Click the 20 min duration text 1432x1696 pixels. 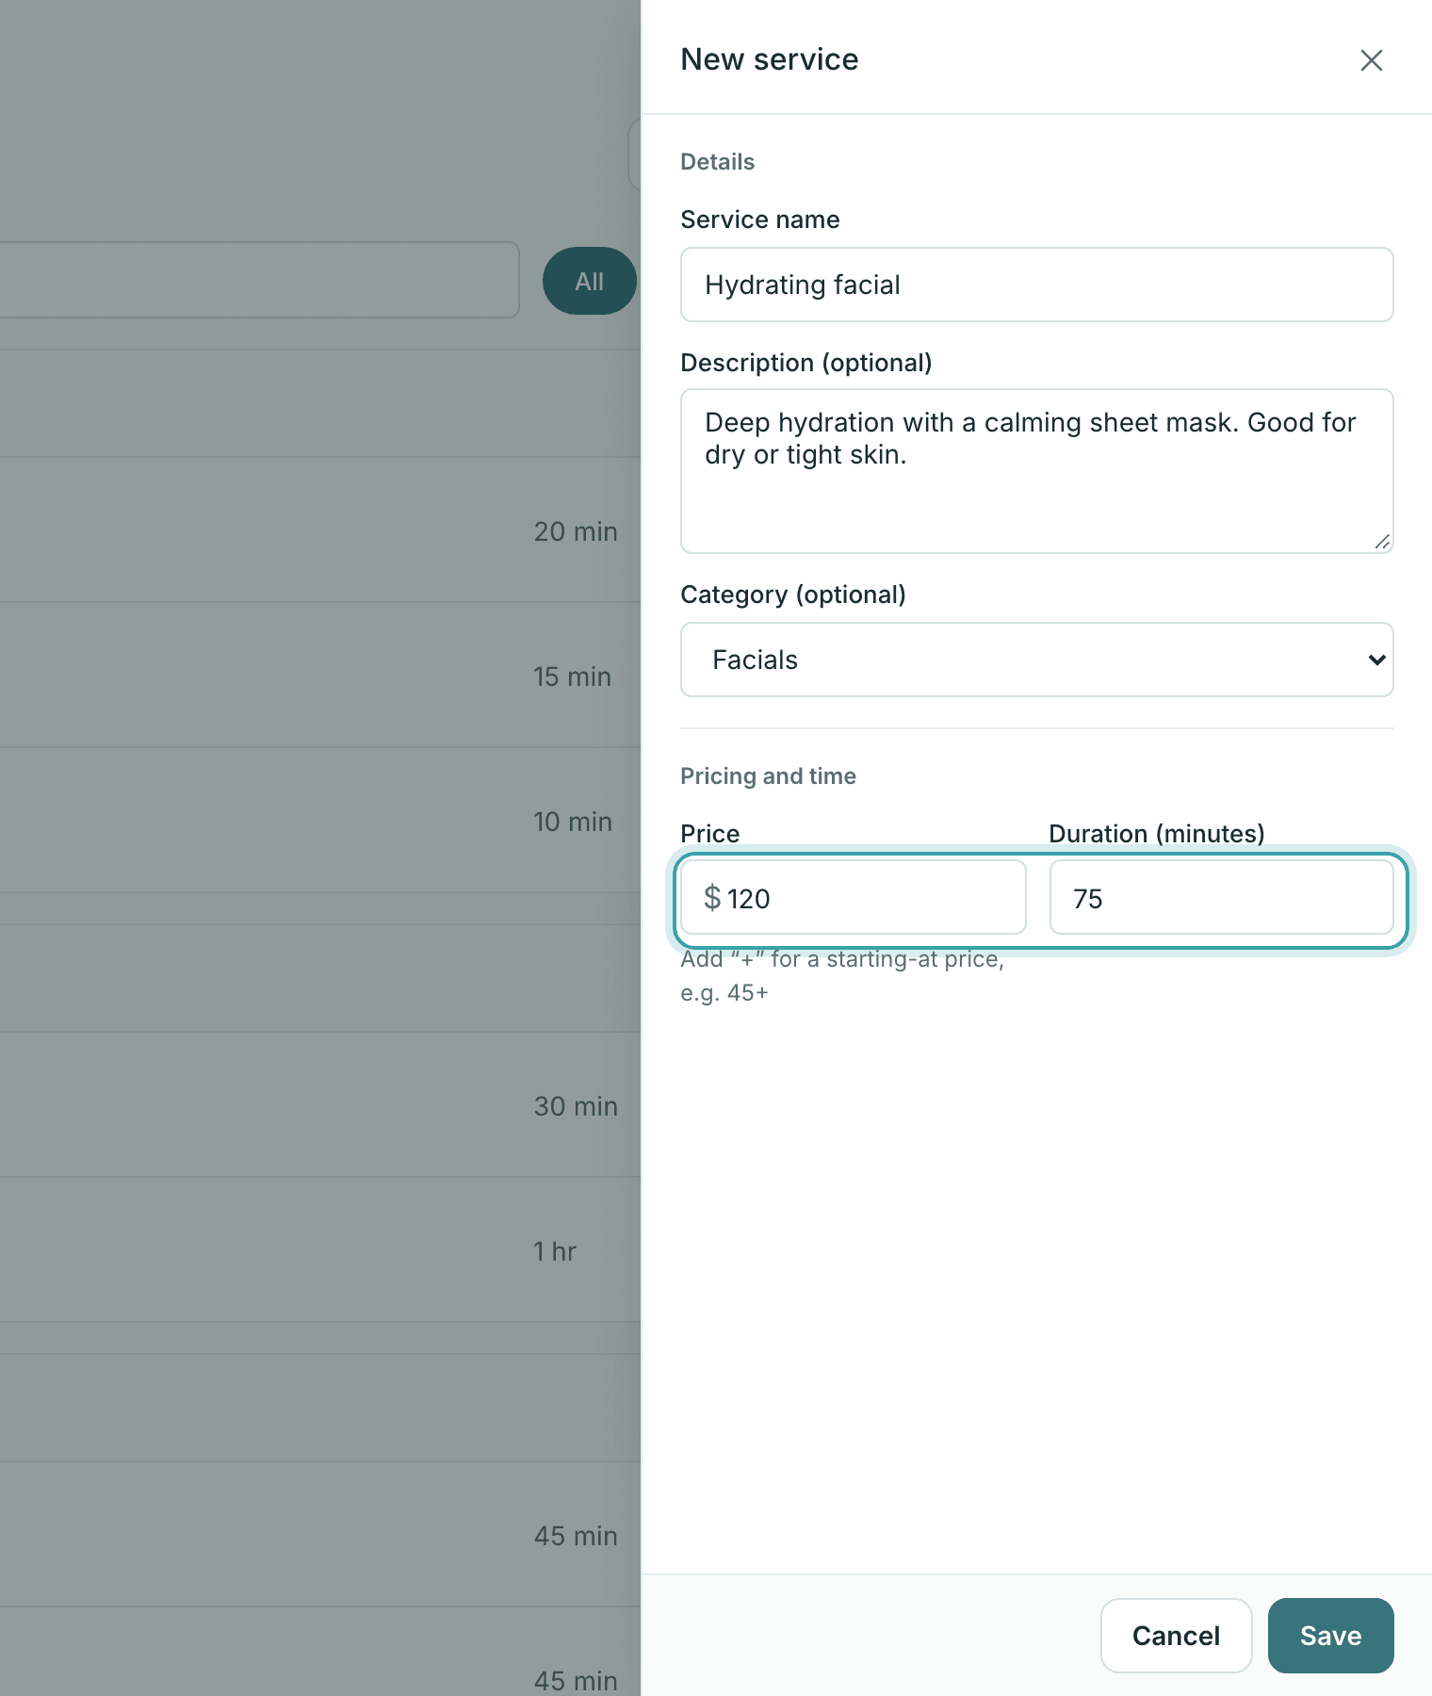[576, 531]
